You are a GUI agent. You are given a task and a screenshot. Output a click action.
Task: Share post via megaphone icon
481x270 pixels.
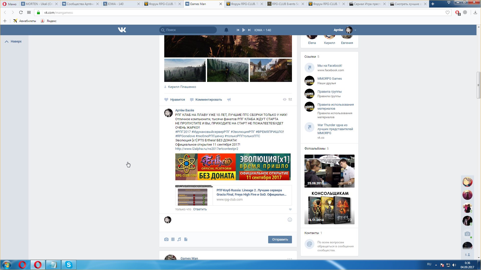tap(229, 100)
